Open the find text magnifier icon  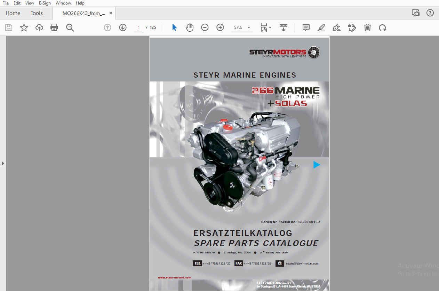pos(70,27)
